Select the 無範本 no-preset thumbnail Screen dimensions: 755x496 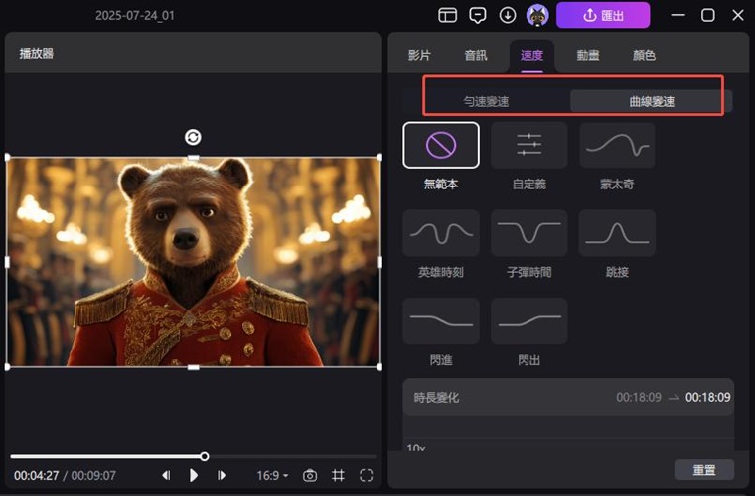(x=441, y=145)
